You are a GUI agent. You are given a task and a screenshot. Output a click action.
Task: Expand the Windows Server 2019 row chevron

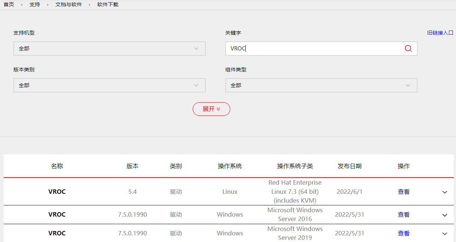coord(445,234)
